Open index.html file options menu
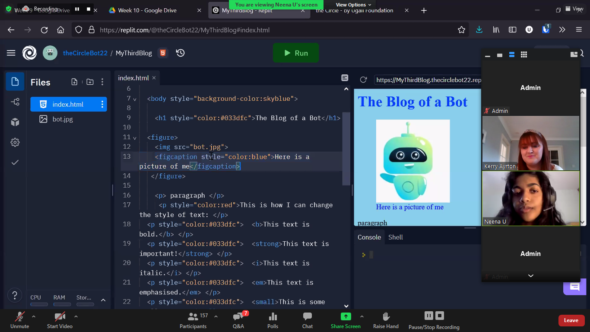The width and height of the screenshot is (590, 332). pos(102,104)
